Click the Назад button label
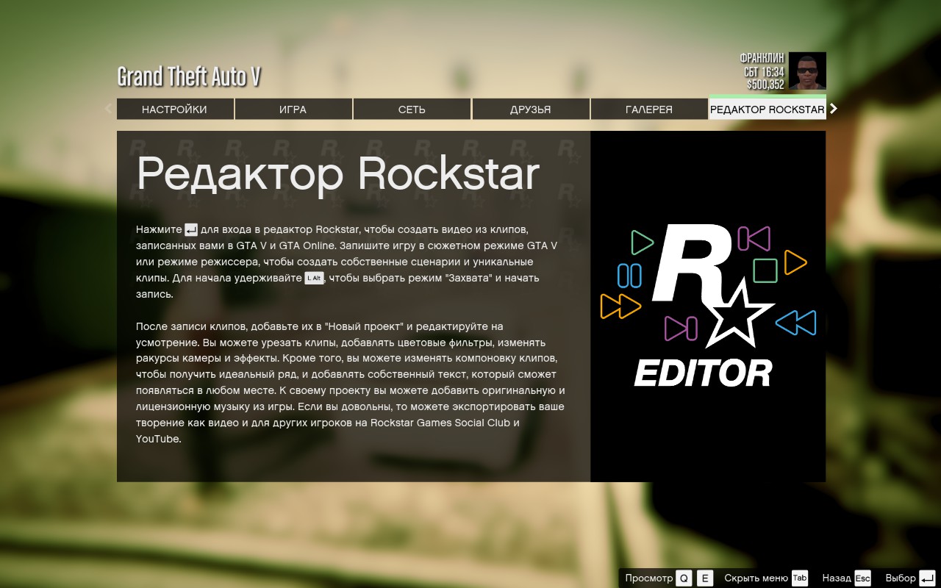Viewport: 941px width, 588px height. pyautogui.click(x=837, y=578)
